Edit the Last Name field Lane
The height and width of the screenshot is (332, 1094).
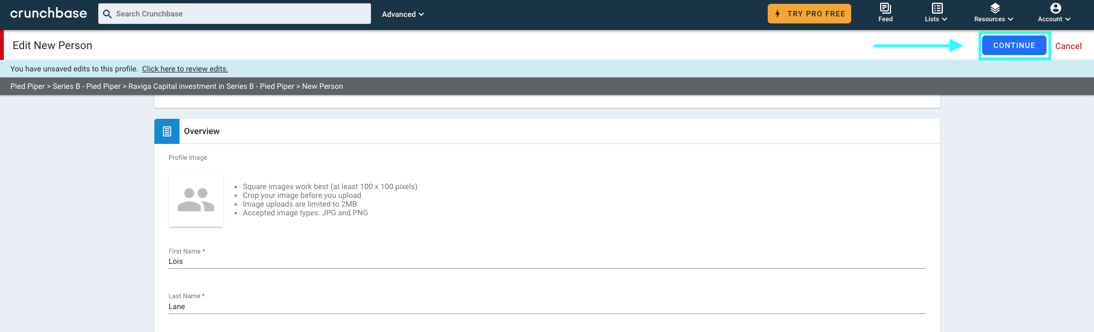coord(547,307)
